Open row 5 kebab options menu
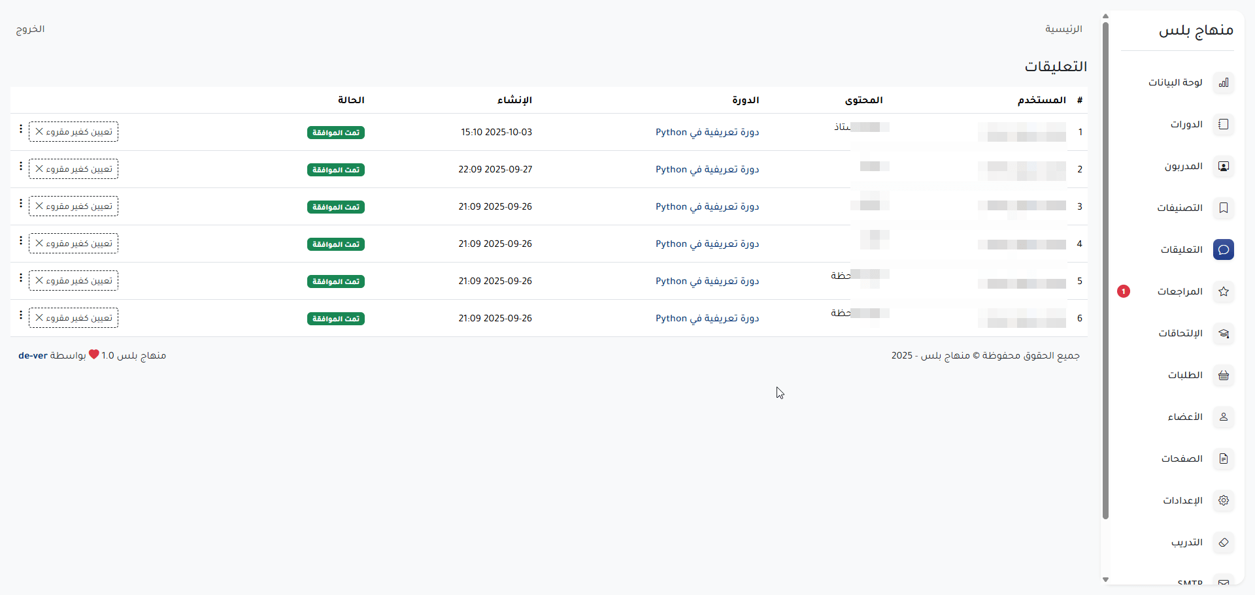 pyautogui.click(x=21, y=278)
